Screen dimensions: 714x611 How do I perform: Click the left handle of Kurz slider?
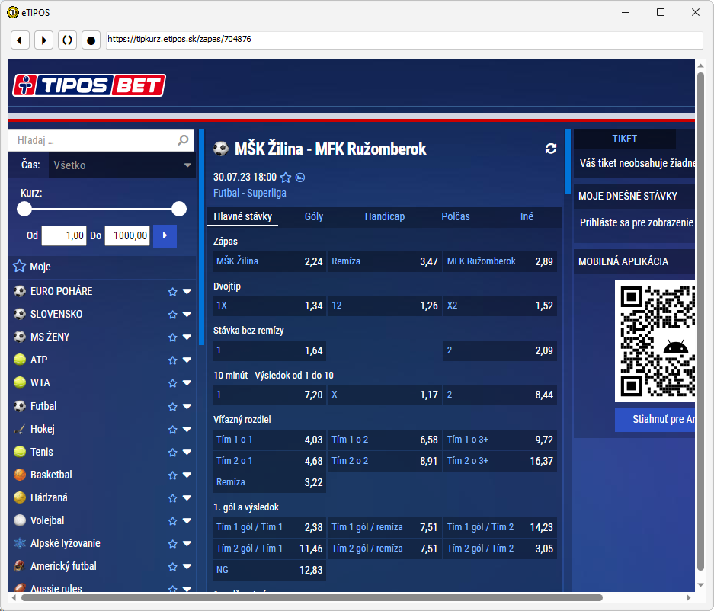(24, 209)
